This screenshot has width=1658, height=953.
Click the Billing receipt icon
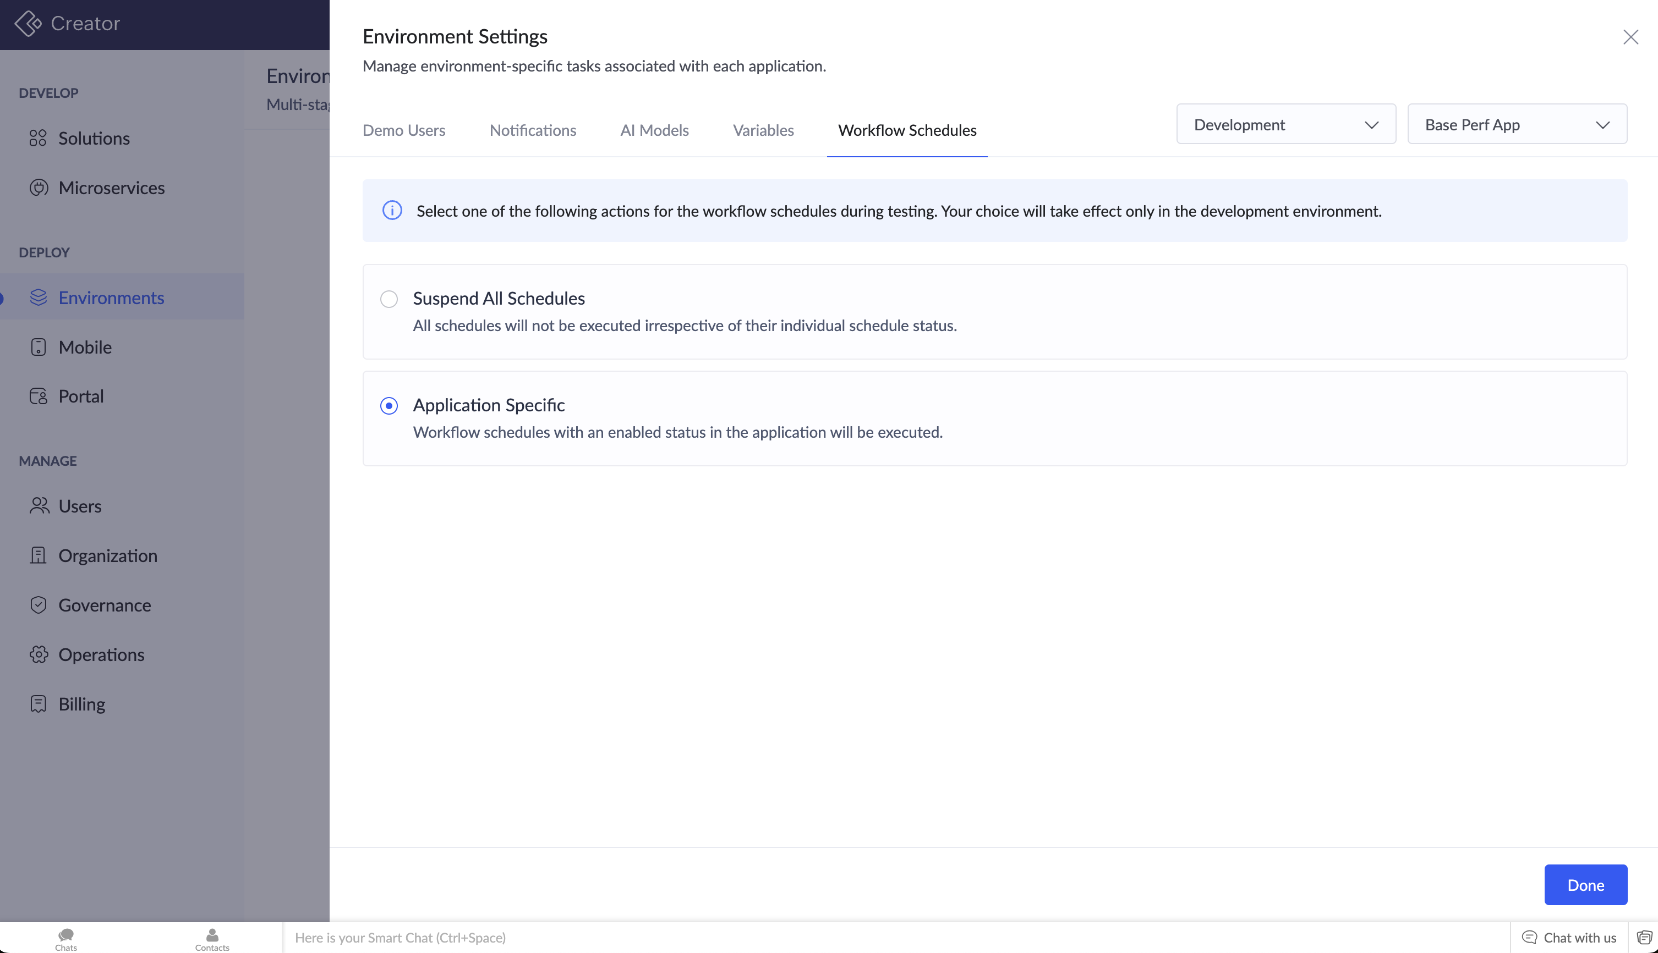tap(39, 704)
